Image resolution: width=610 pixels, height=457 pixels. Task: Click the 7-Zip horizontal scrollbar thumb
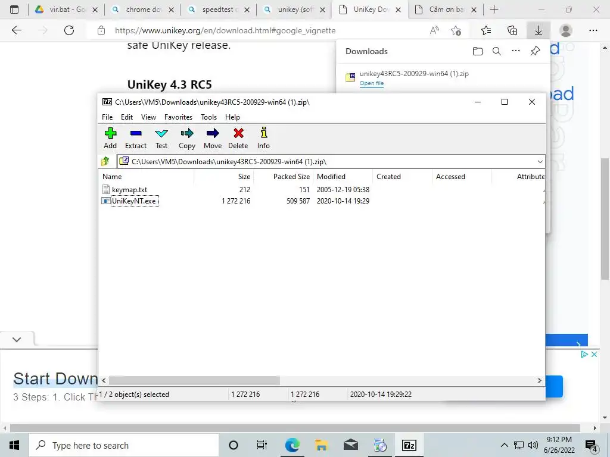[194, 380]
